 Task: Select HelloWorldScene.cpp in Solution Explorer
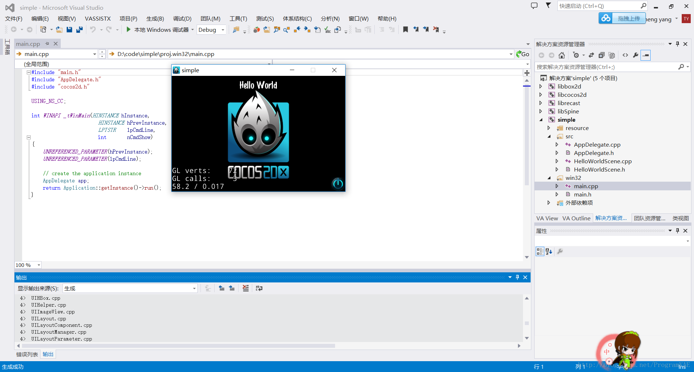[603, 161]
